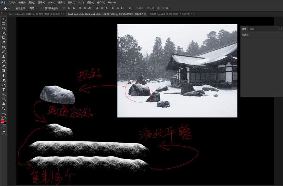Enable the 自动选择 checkbox
This screenshot has height=186, width=283.
point(13,8)
